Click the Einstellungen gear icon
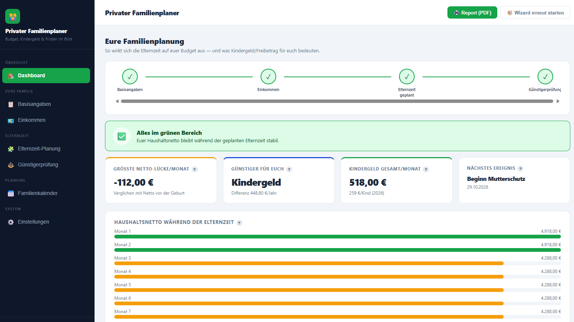The width and height of the screenshot is (574, 322). (x=11, y=222)
